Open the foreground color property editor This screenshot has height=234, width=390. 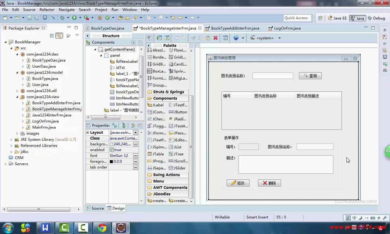pyautogui.click(x=136, y=161)
